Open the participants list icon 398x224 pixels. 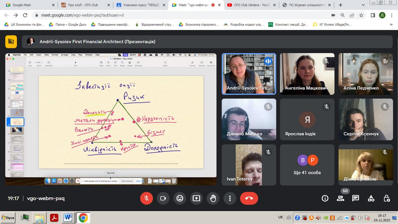[340, 198]
